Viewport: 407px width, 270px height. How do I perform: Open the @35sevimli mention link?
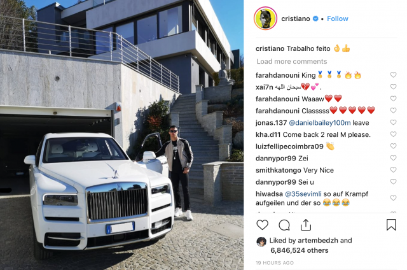[303, 194]
